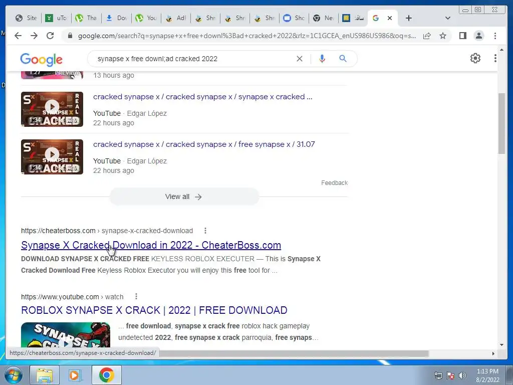Viewport: 513px width, 385px height.
Task: Click the Chrome taskbar button
Action: (x=107, y=375)
